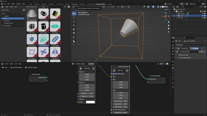Collapse the Group Input node

click(31, 74)
